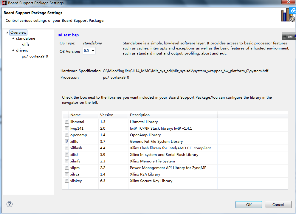The height and width of the screenshot is (214, 296).
Task: Click the cloud sync icon at top right
Action: [293, 10]
